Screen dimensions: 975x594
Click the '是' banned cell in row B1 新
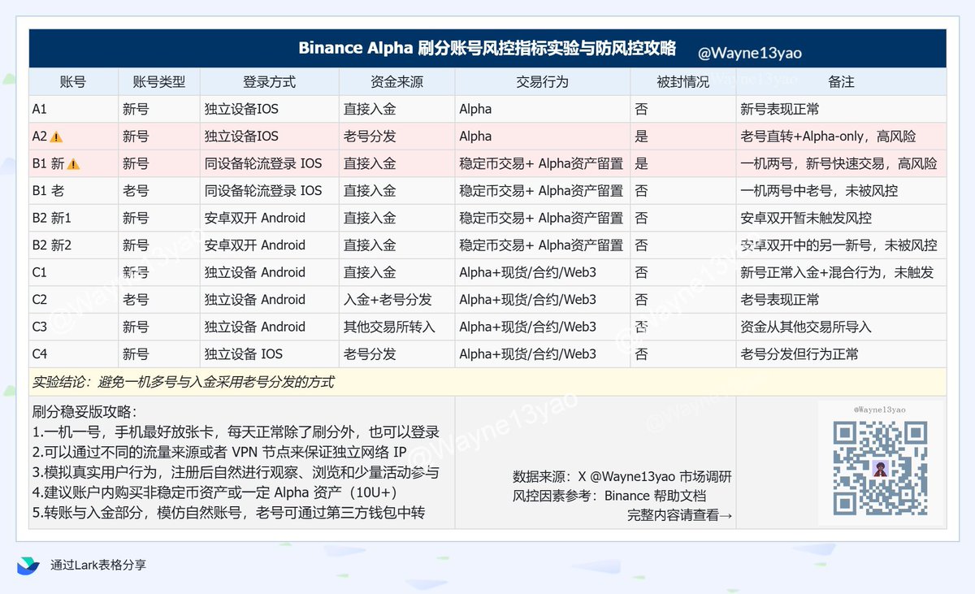[x=682, y=164]
